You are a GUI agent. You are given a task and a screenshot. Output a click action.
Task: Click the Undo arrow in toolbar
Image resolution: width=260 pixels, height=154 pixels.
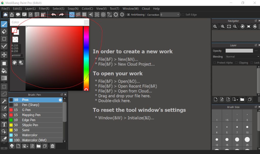pyautogui.click(x=53, y=14)
